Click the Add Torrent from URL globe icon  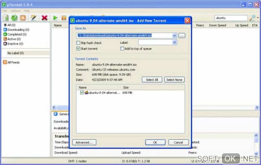click(x=15, y=18)
